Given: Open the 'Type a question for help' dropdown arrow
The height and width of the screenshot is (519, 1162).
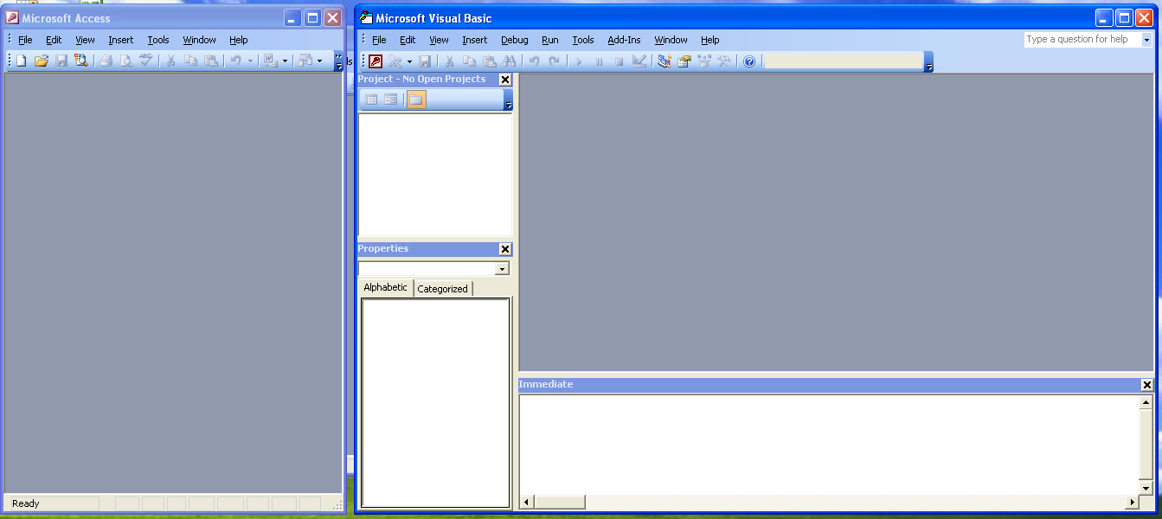Looking at the screenshot, I should (x=1147, y=40).
